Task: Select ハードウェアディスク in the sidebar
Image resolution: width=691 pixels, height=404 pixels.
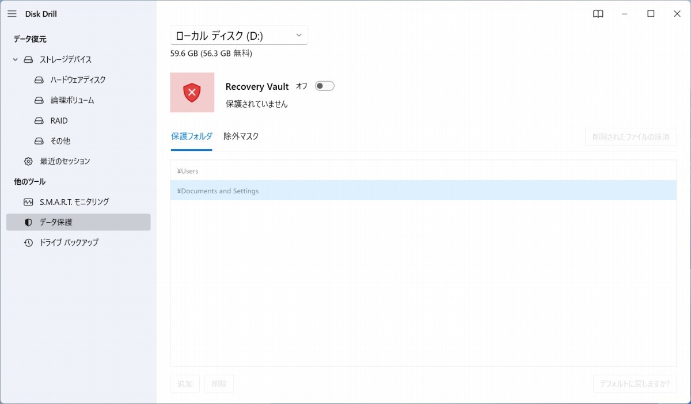Action: 78,80
